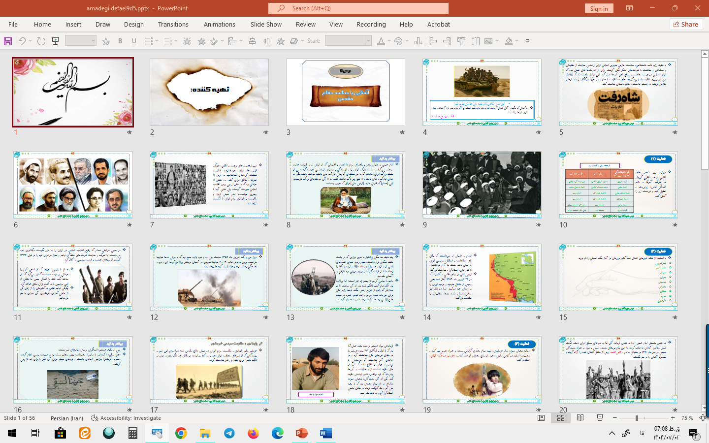This screenshot has width=709, height=443.
Task: Click the Share button
Action: pos(685,24)
